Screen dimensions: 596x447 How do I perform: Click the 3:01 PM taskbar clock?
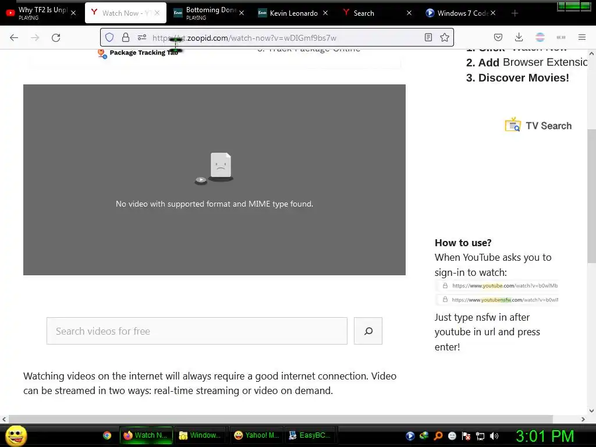click(x=545, y=436)
